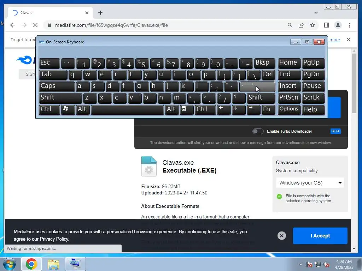The image size is (362, 271).
Task: Click the PrtScn key on the On-Screen Keyboard
Action: (289, 98)
